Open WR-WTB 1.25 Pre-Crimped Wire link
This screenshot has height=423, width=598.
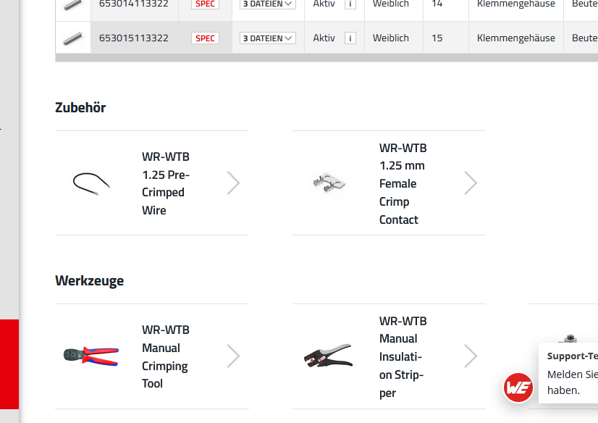tap(166, 183)
